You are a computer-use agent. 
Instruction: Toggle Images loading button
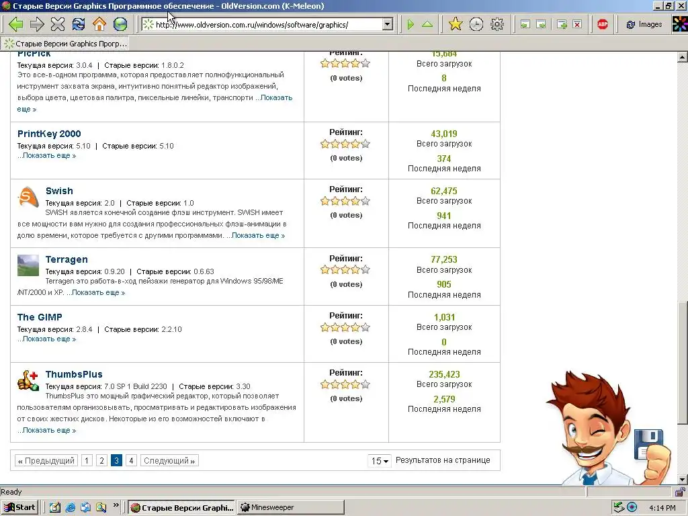tap(644, 25)
